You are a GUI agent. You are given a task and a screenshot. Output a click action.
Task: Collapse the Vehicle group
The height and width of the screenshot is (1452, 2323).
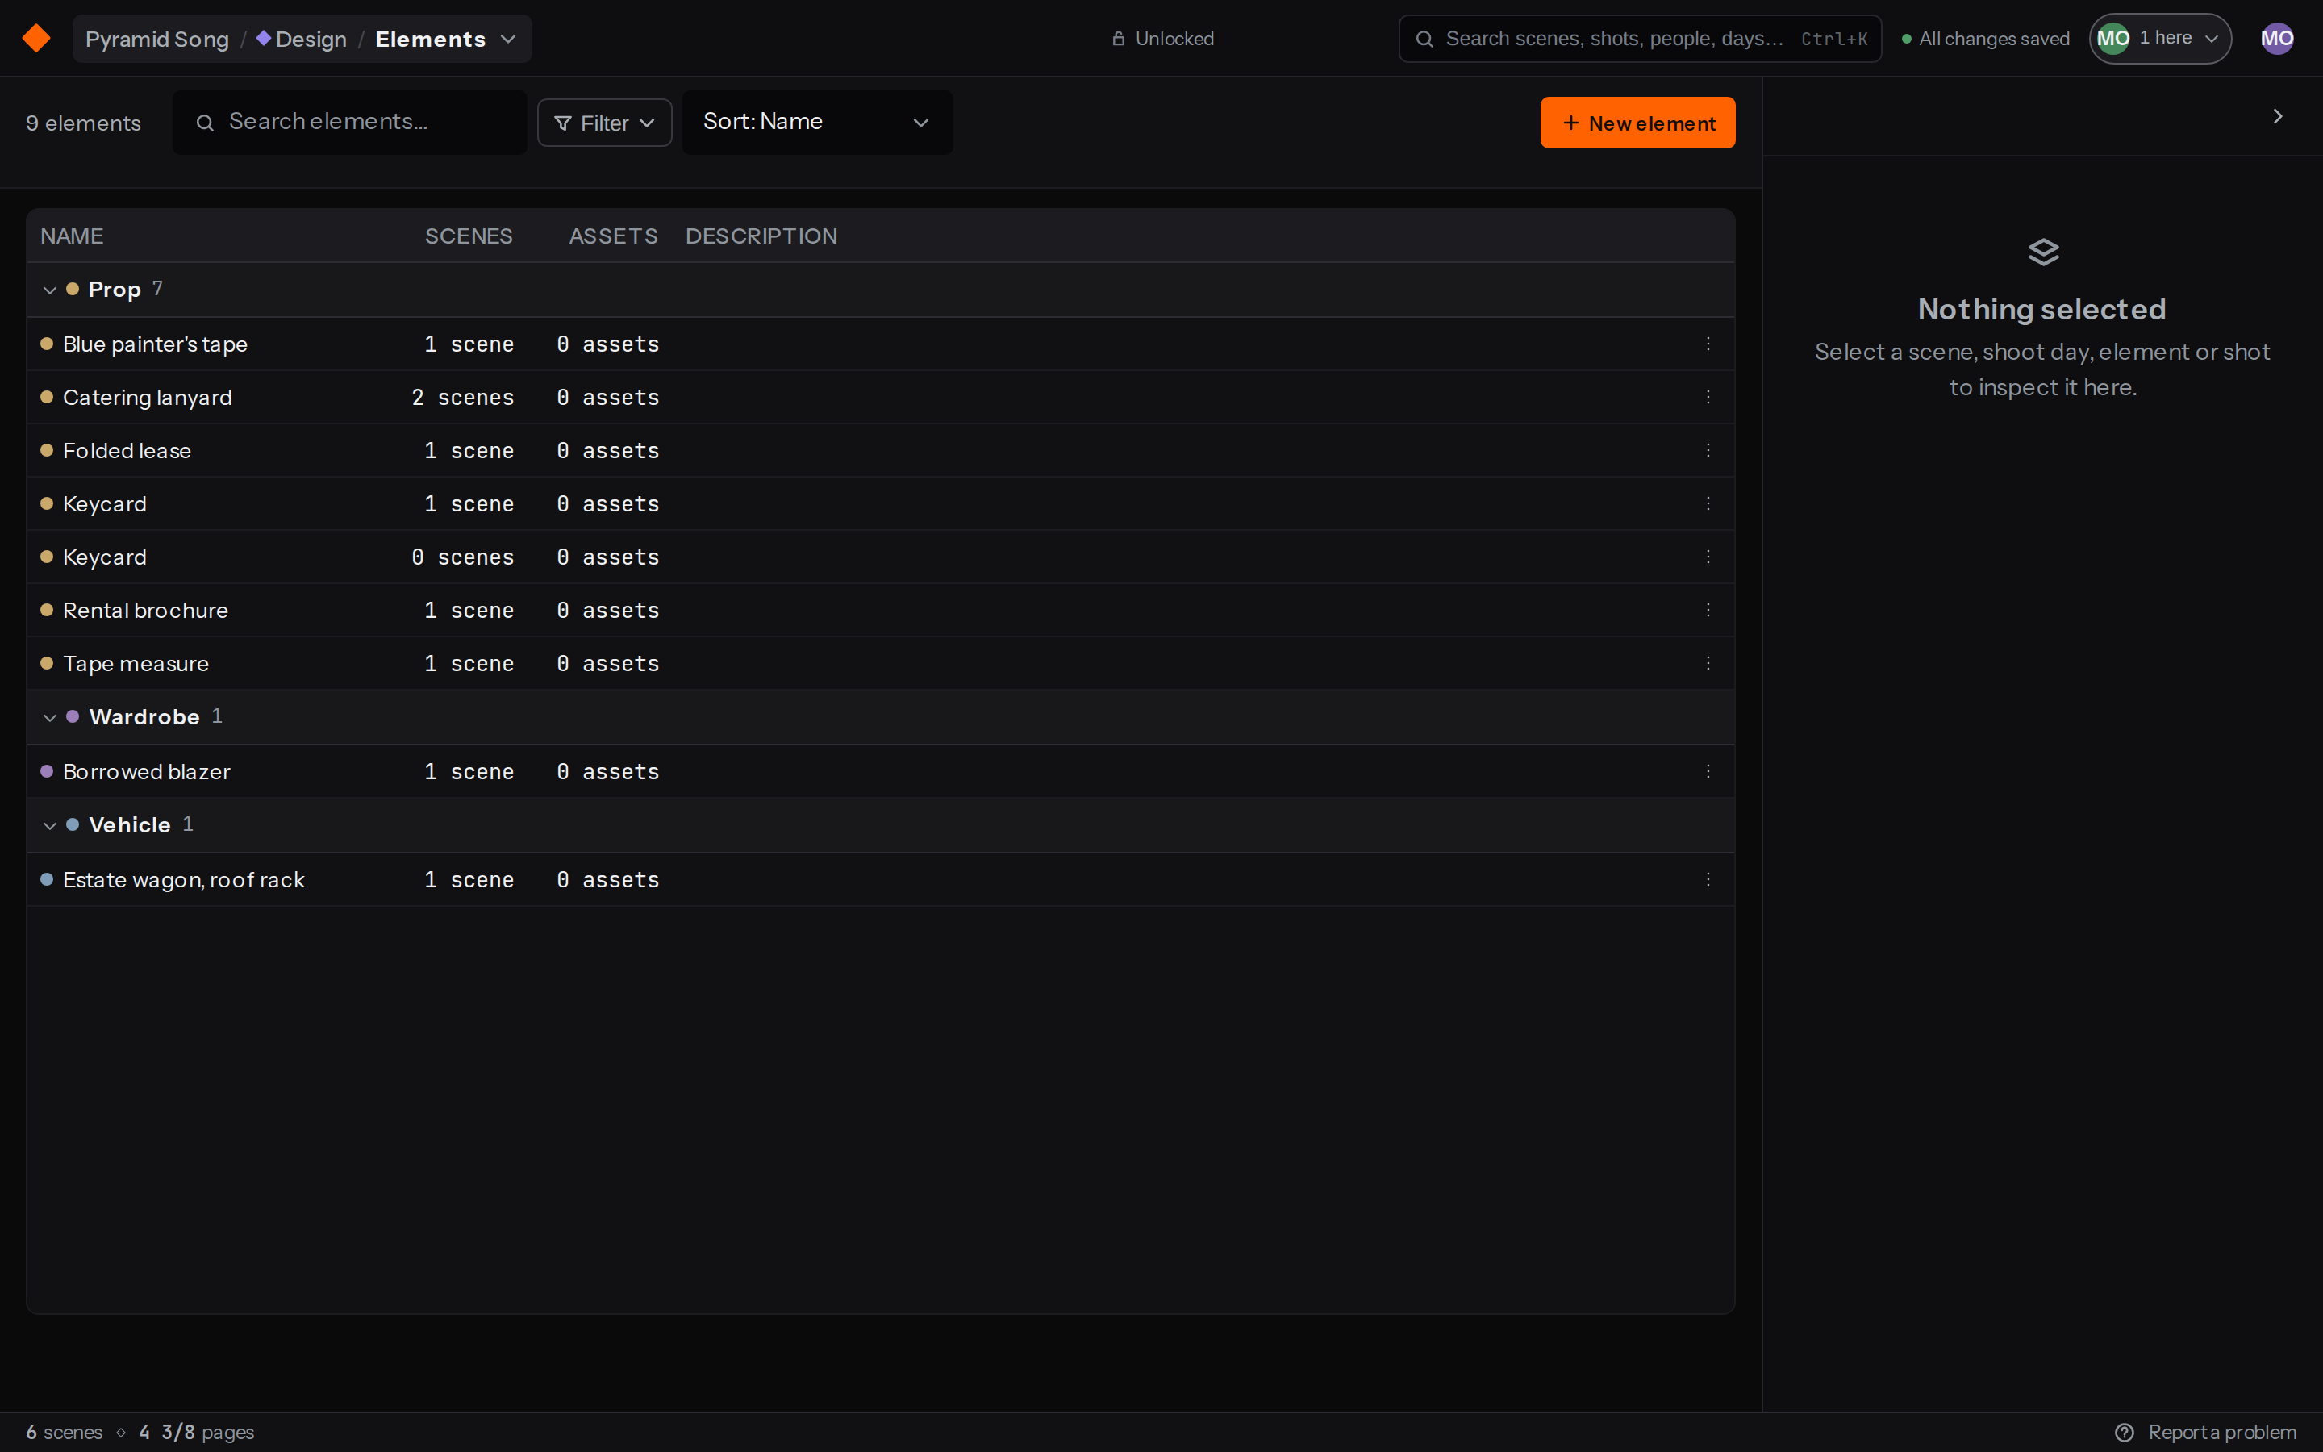(50, 825)
